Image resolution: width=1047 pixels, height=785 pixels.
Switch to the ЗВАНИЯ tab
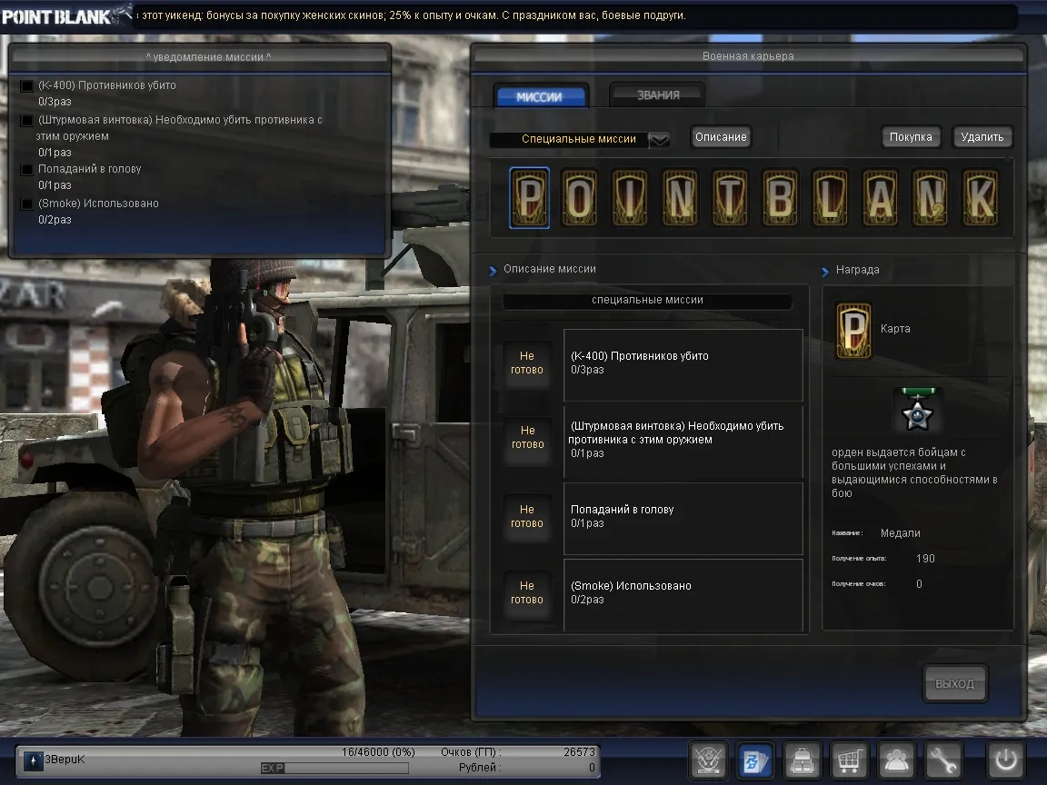[658, 94]
